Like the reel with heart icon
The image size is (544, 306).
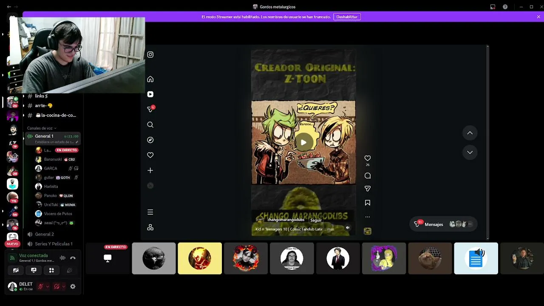point(368,158)
